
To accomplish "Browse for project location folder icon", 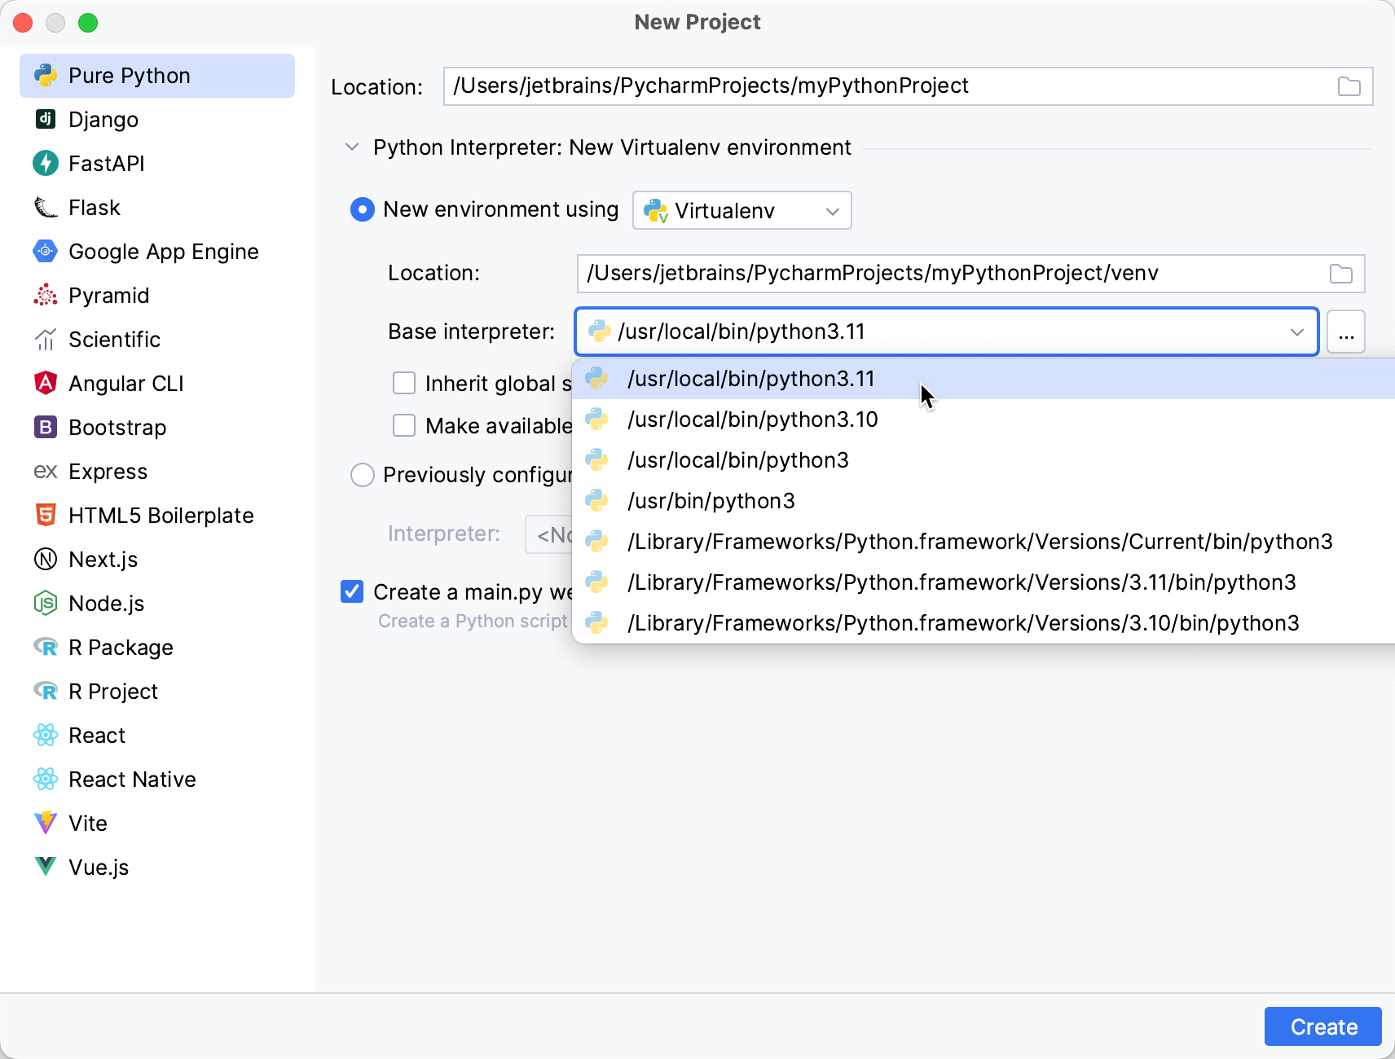I will (1349, 86).
